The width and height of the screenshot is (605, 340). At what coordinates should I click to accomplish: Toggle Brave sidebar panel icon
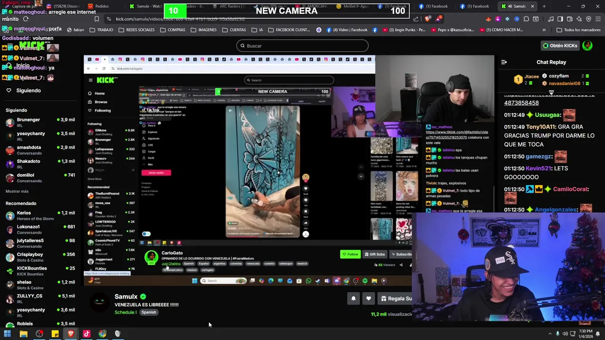[x=560, y=19]
